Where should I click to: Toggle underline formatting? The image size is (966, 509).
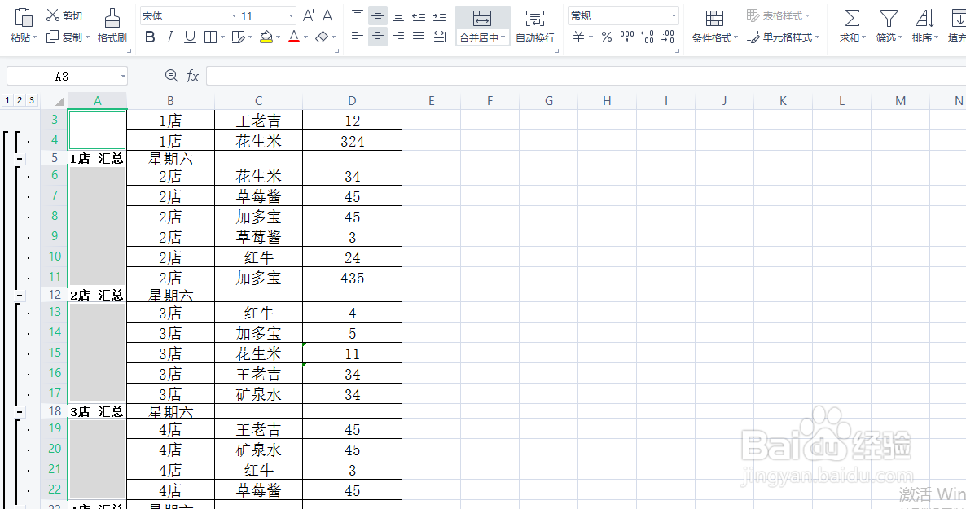191,37
